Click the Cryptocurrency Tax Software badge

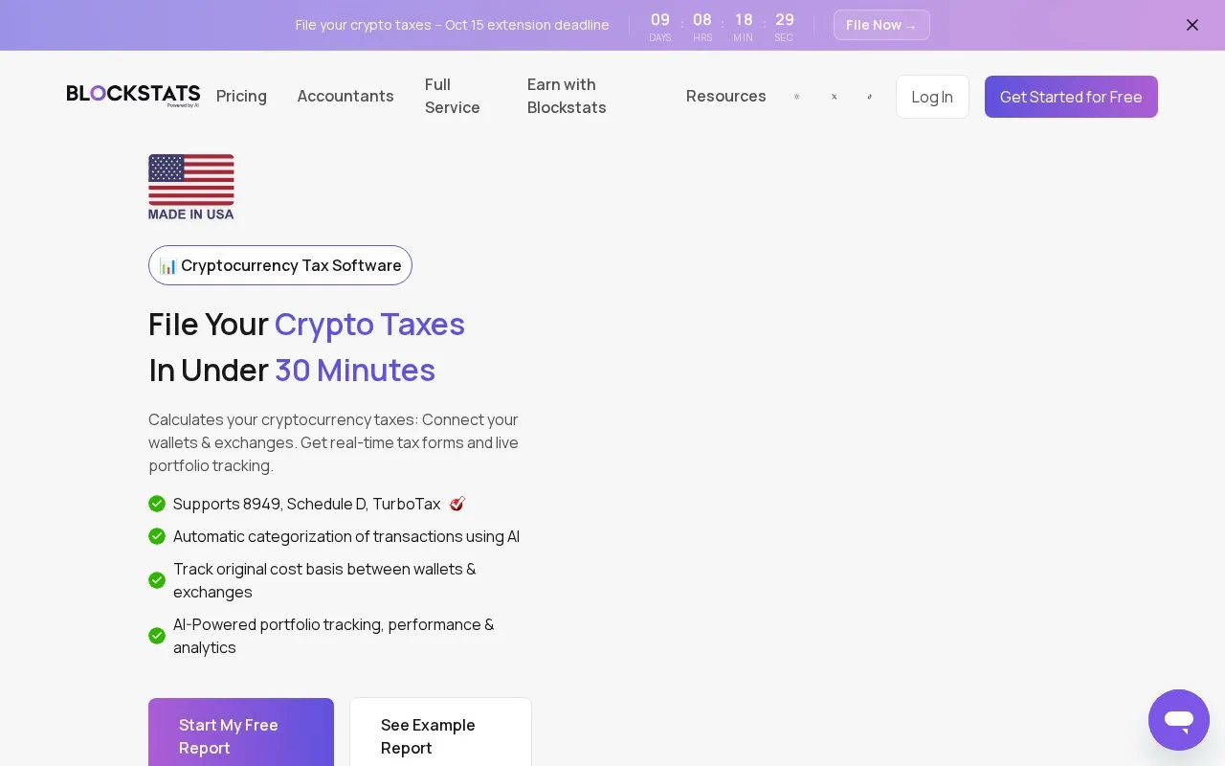coord(280,265)
